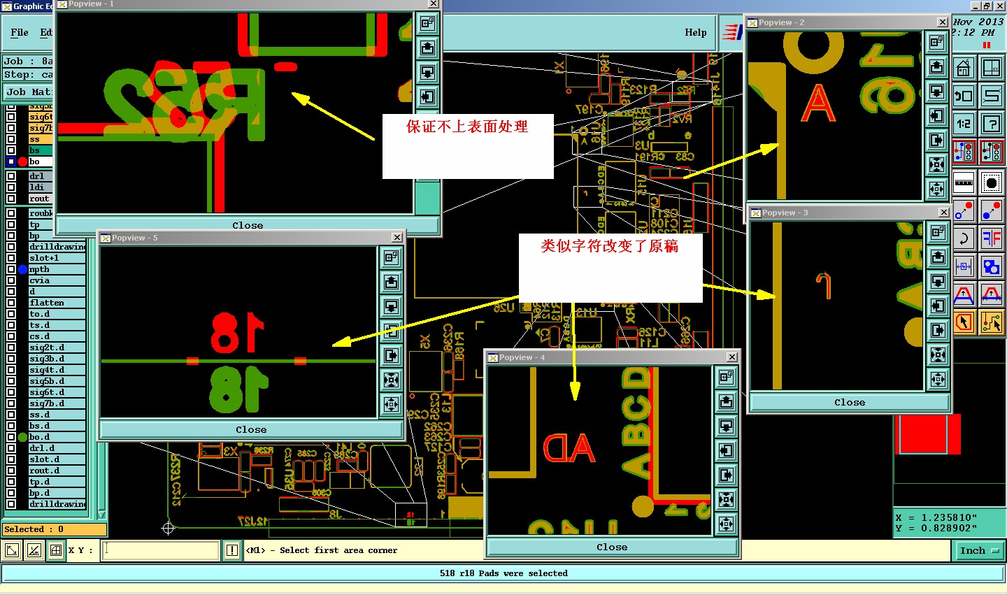This screenshot has height=595, width=1007.
Task: Toggle the bs layer checkbox
Action: click(x=11, y=150)
